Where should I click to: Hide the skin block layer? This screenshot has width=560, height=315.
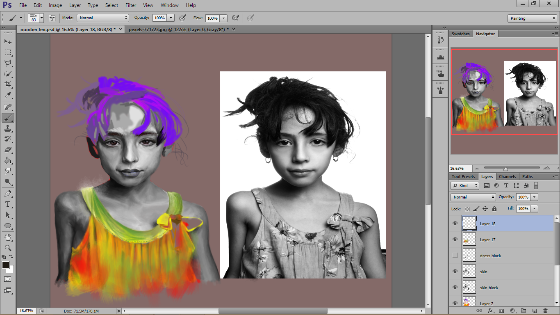pyautogui.click(x=455, y=288)
